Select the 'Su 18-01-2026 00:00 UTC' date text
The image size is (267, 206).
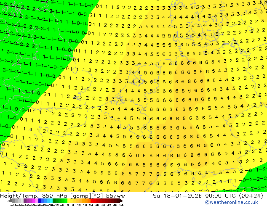195,196
